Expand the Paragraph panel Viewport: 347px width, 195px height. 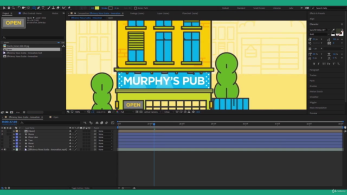point(314,70)
